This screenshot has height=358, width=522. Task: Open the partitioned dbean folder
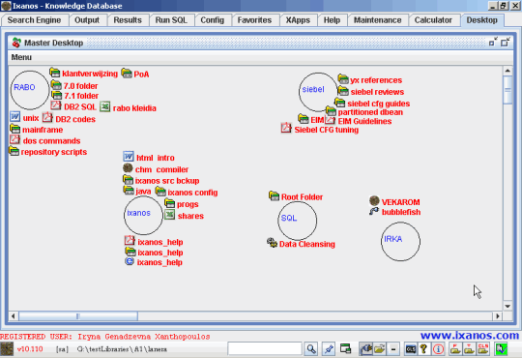click(x=363, y=111)
